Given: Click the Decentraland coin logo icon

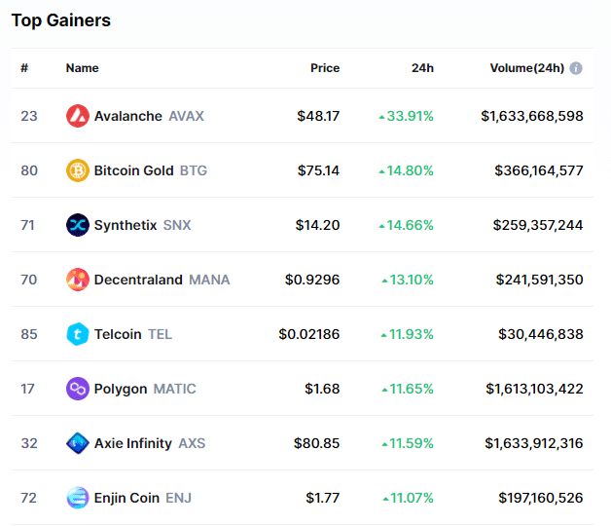Looking at the screenshot, I should [x=78, y=280].
